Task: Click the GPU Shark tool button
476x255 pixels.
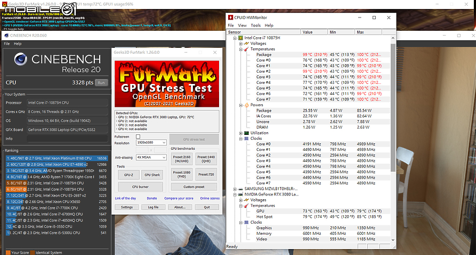Action: (x=152, y=175)
